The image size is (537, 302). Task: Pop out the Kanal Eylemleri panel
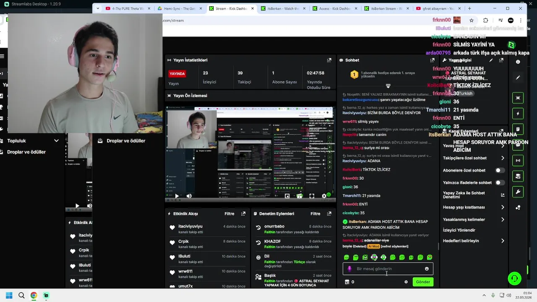[x=501, y=131]
